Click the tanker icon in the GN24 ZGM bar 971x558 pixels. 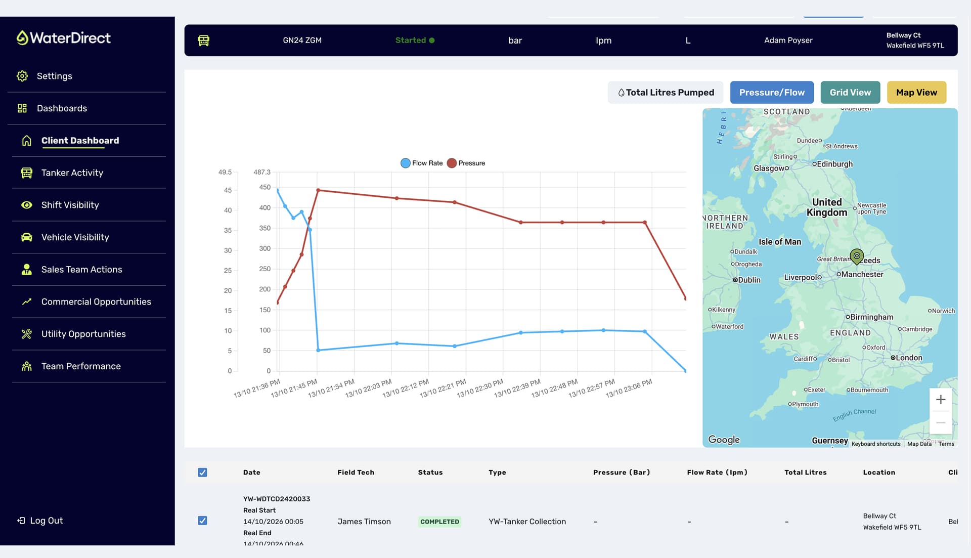(204, 40)
